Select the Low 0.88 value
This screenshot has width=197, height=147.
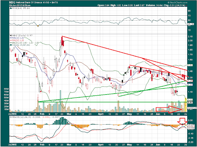coord(127,5)
